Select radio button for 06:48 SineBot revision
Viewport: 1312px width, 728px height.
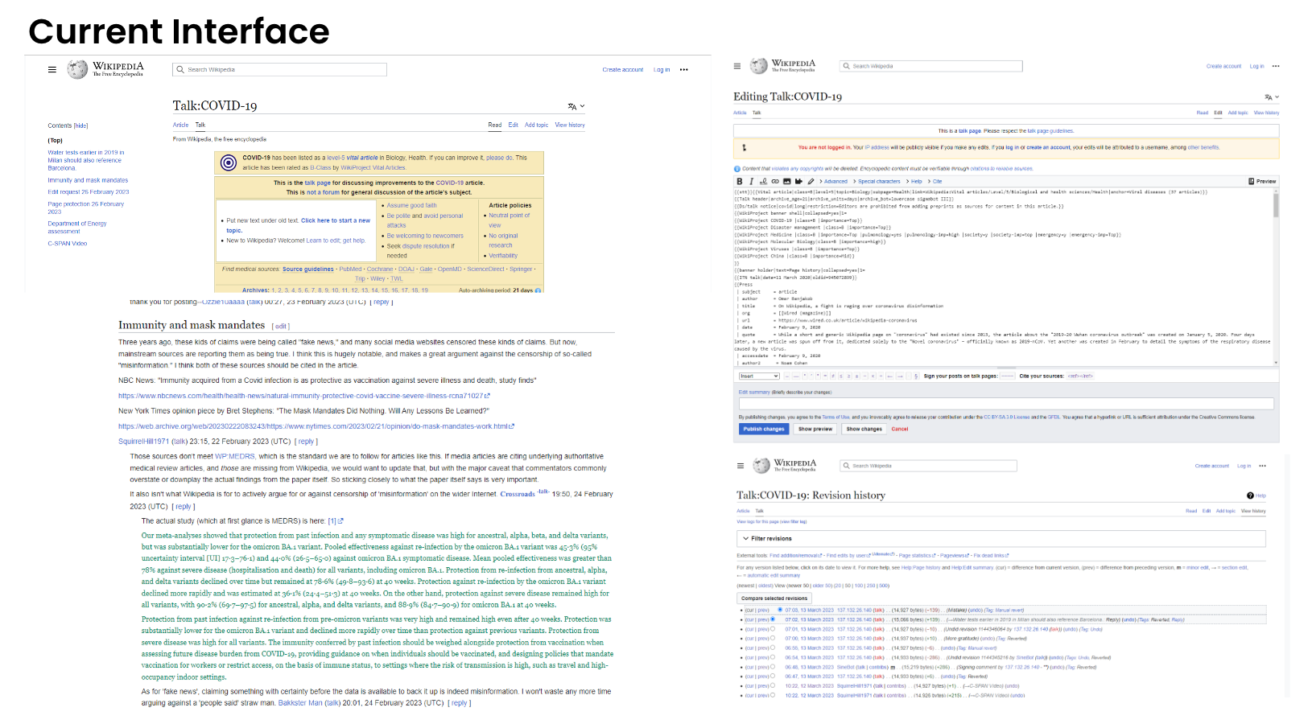coord(773,667)
